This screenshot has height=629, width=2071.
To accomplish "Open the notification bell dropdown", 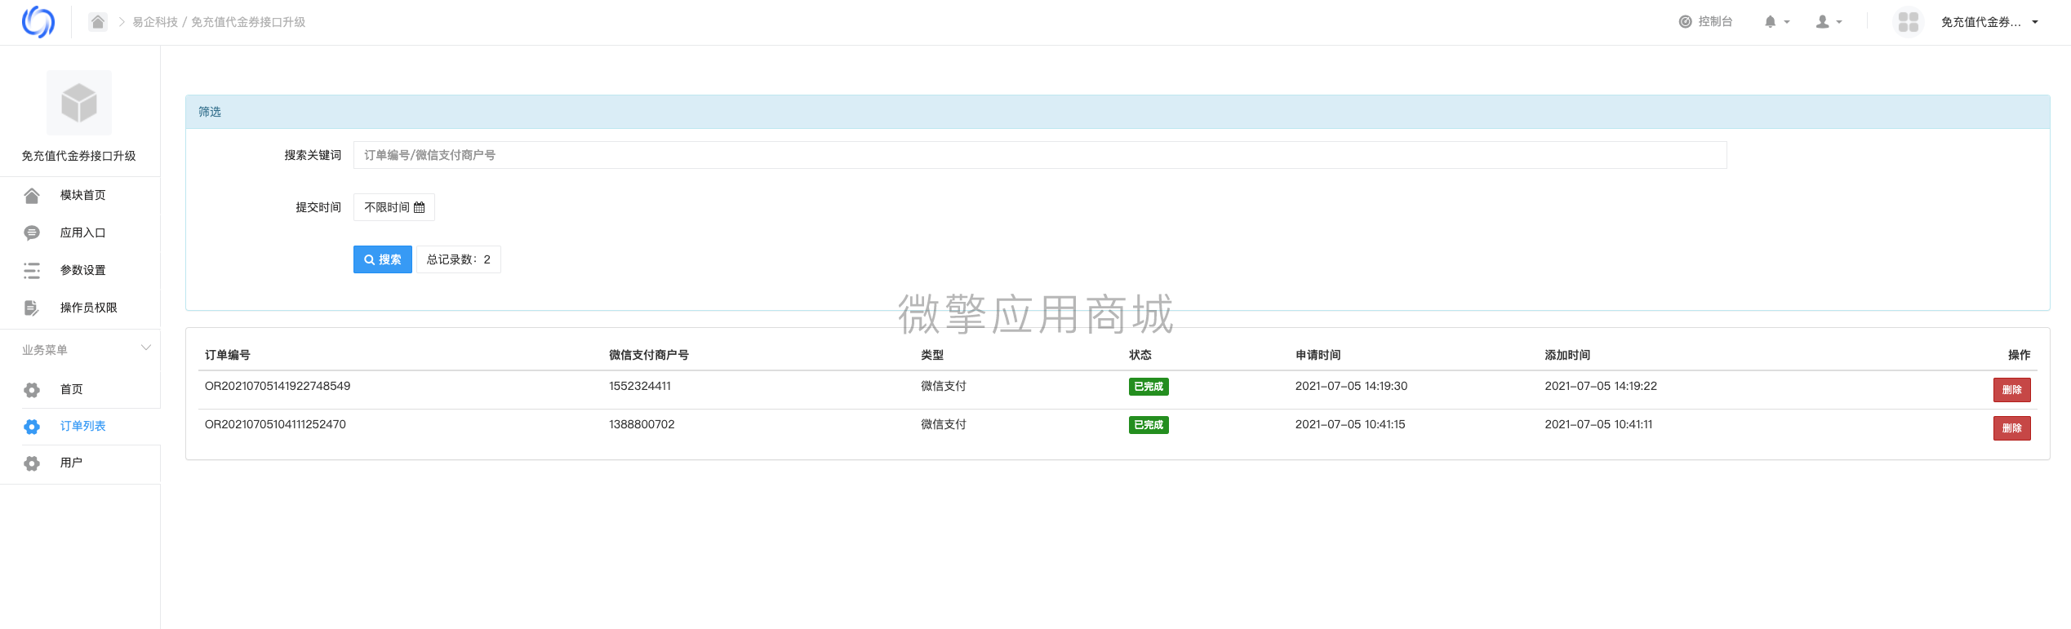I will pyautogui.click(x=1776, y=22).
